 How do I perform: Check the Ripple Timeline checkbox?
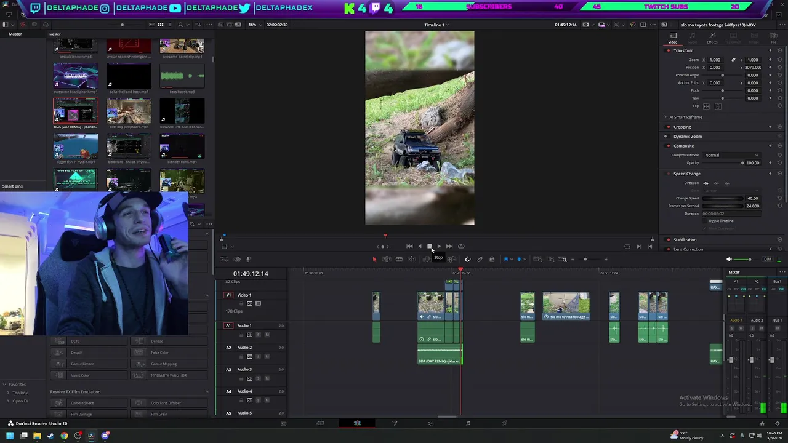(x=704, y=221)
